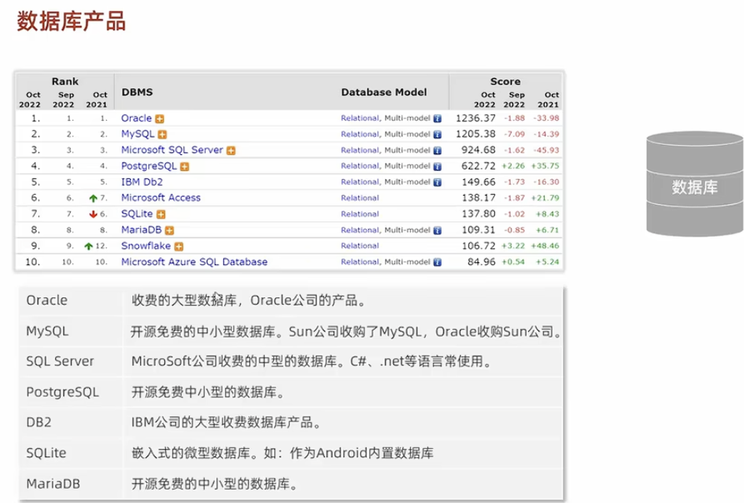Select the score value 84.96
Viewport: 744px width, 503px height.
(x=481, y=261)
